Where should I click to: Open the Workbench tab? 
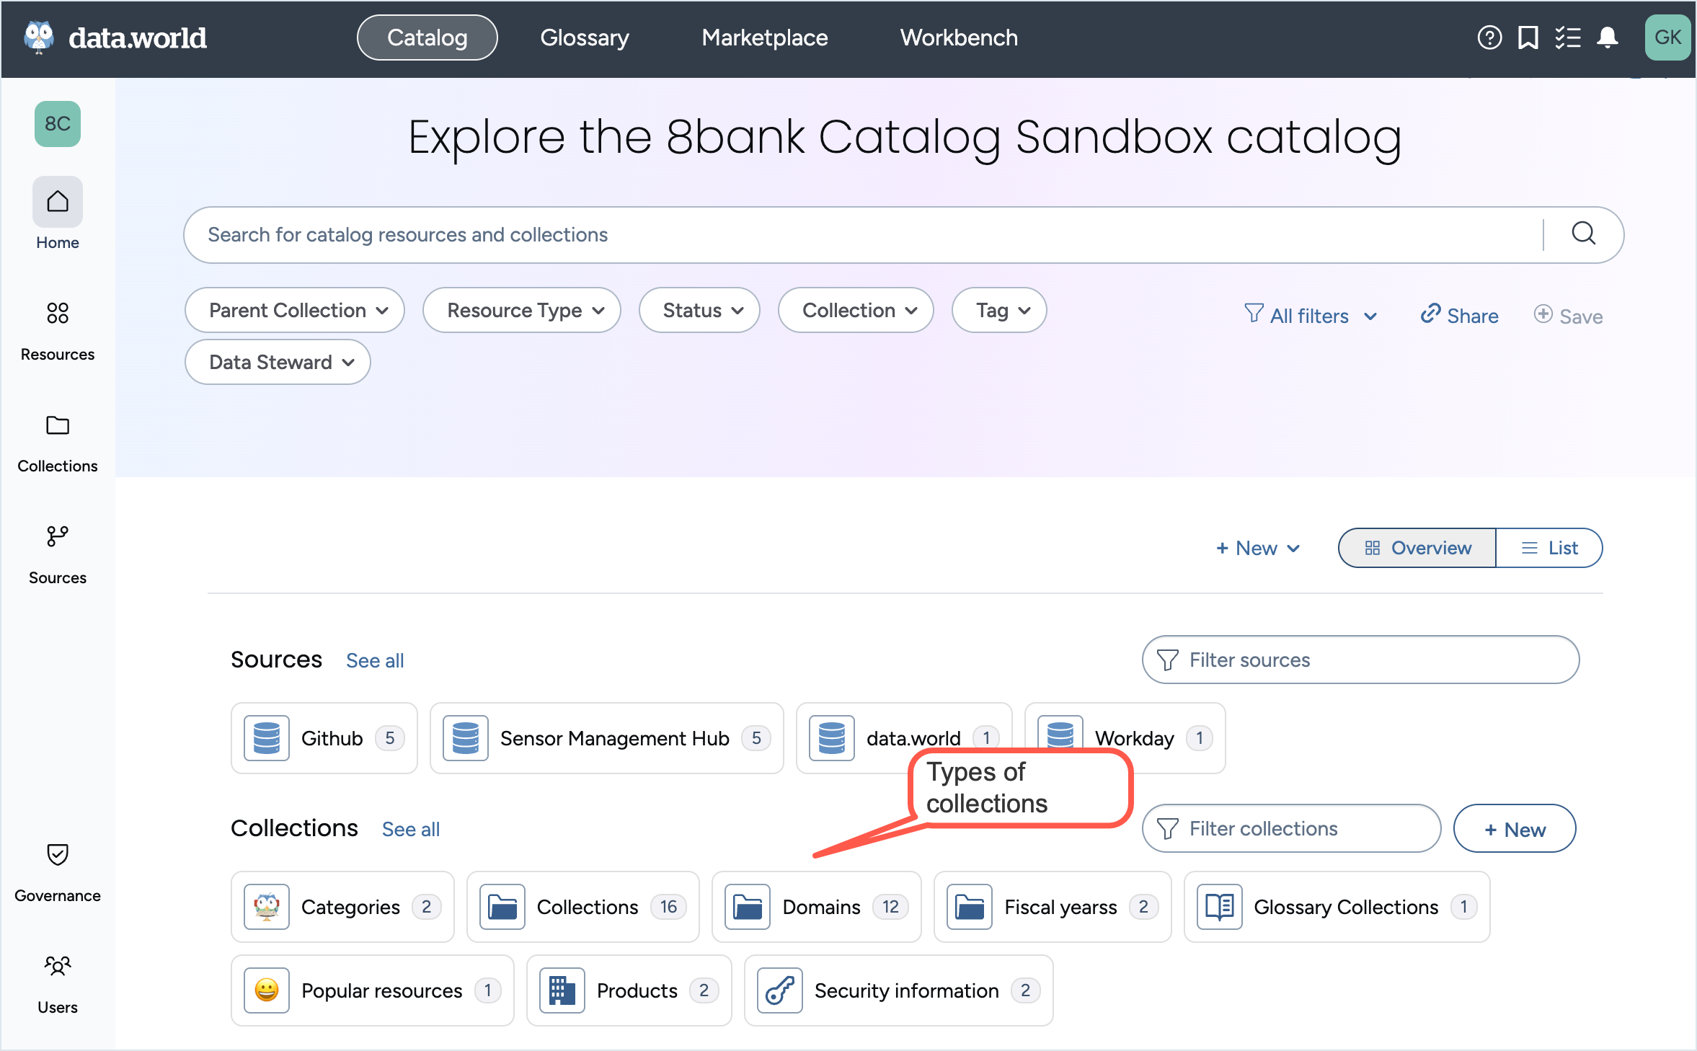click(958, 37)
